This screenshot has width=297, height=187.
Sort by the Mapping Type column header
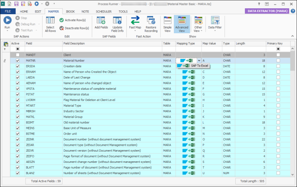click(189, 43)
